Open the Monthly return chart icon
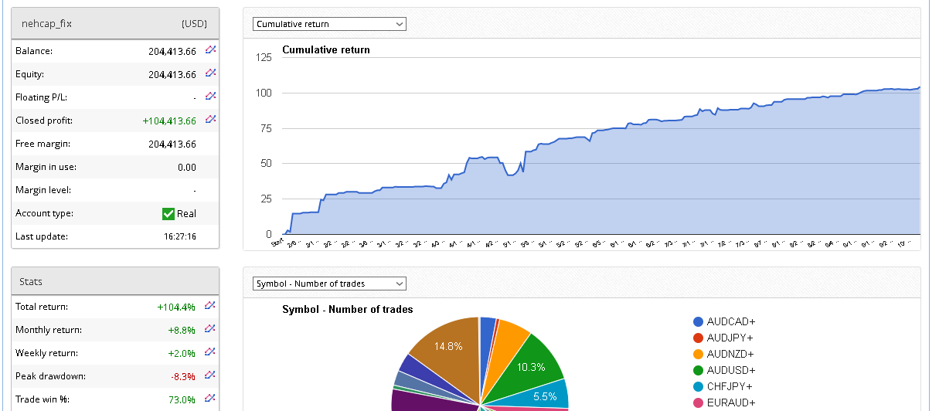The height and width of the screenshot is (411, 939). 210,329
